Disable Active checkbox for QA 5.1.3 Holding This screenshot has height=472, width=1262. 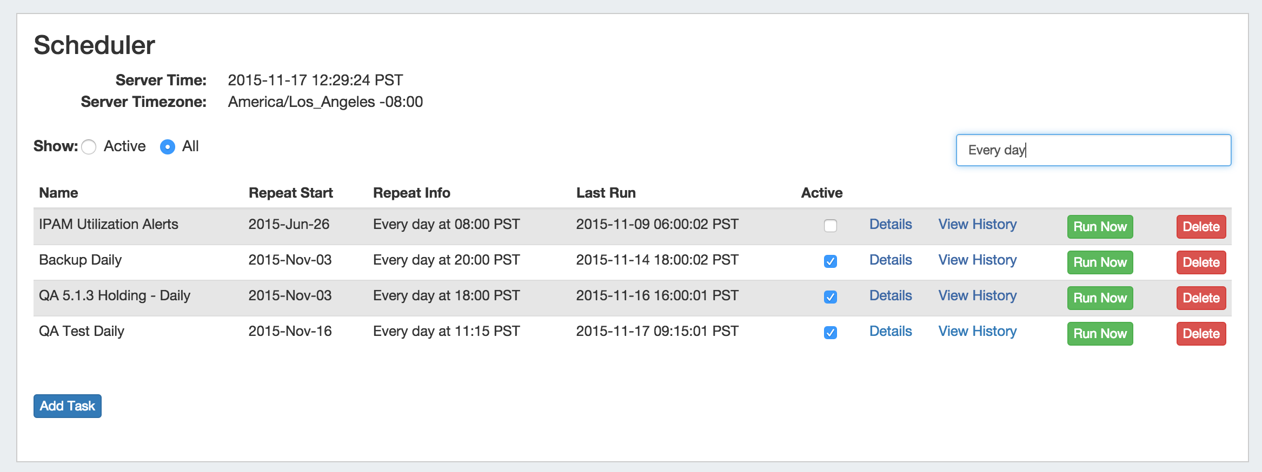(830, 297)
